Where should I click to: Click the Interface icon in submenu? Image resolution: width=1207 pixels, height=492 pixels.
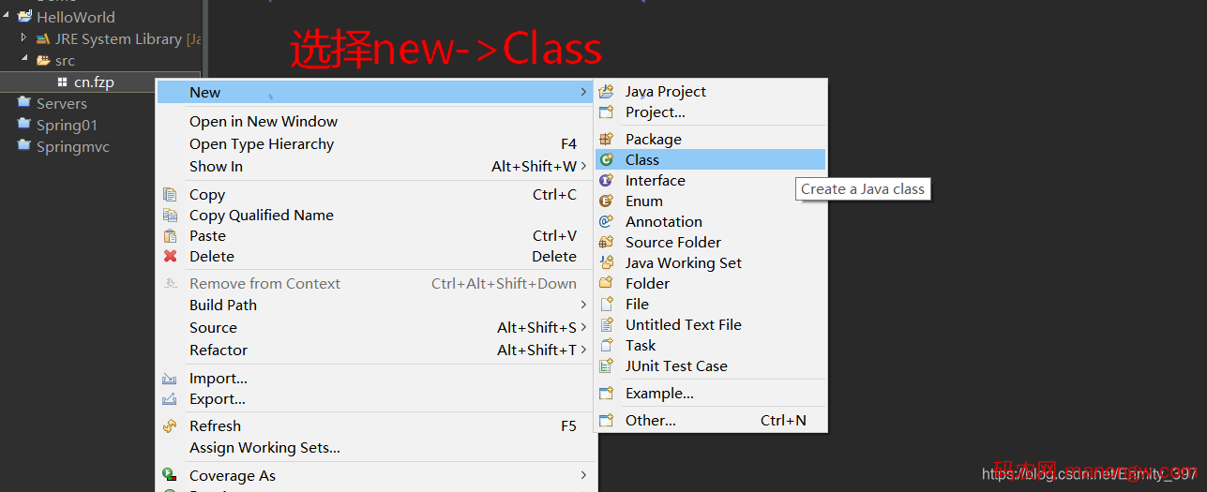tap(607, 181)
